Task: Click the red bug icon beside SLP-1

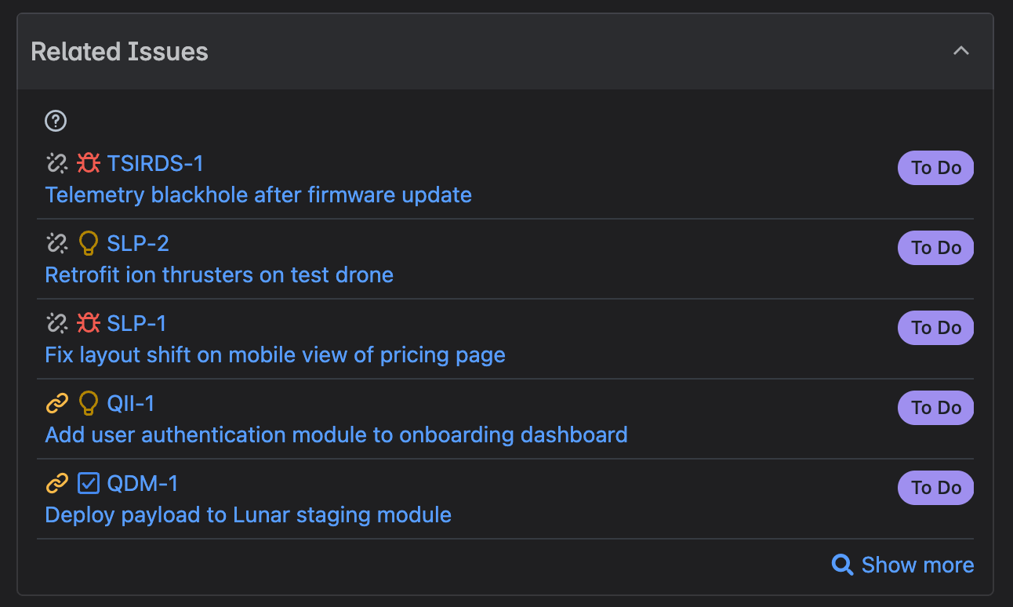Action: pyautogui.click(x=89, y=323)
